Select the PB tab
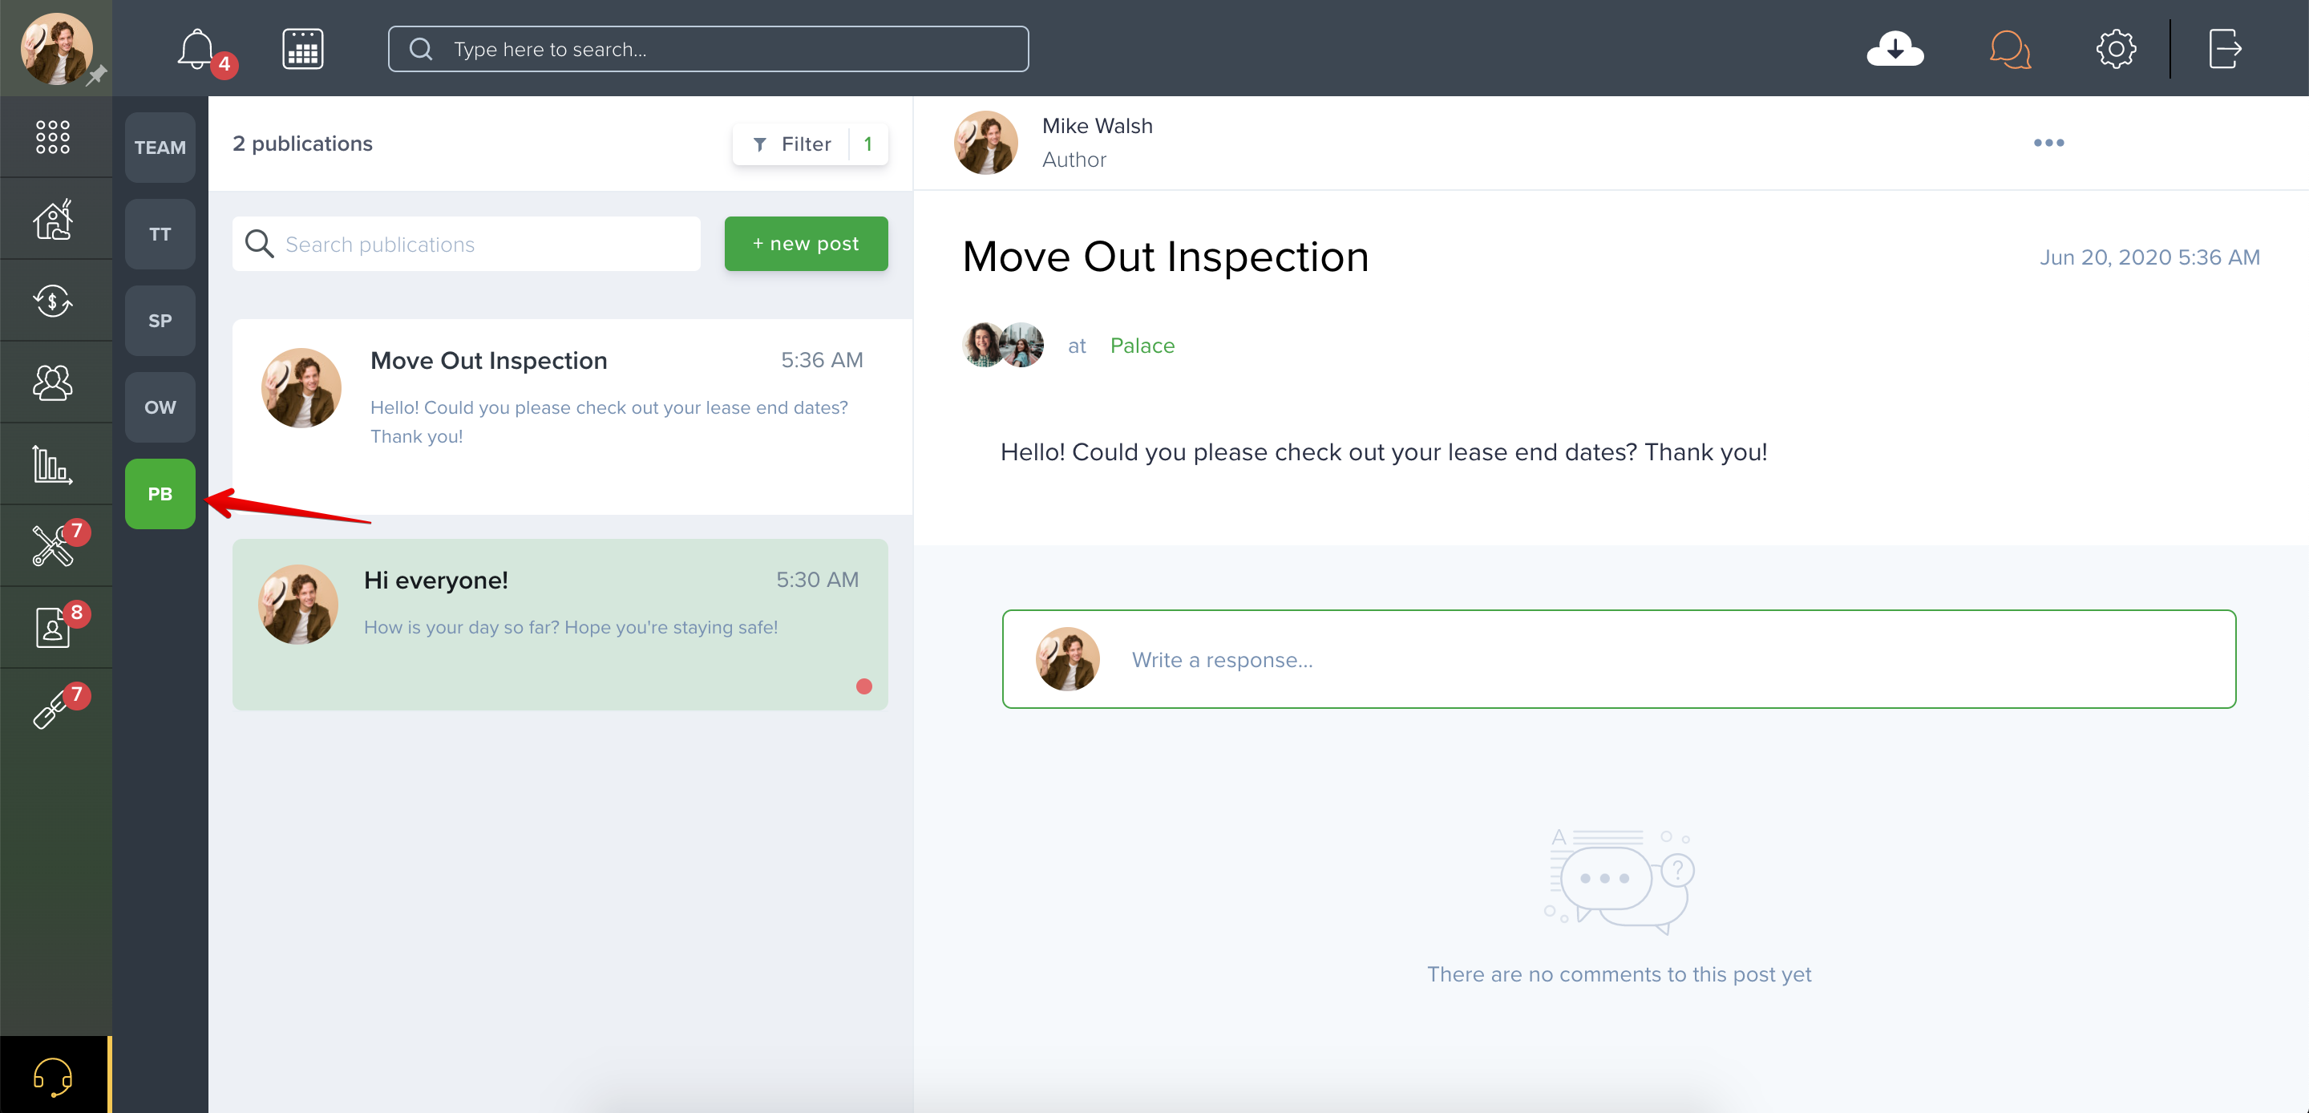The image size is (2309, 1113). (160, 494)
